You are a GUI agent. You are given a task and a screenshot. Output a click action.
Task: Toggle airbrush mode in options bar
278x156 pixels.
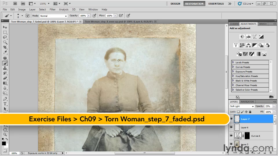point(121,16)
